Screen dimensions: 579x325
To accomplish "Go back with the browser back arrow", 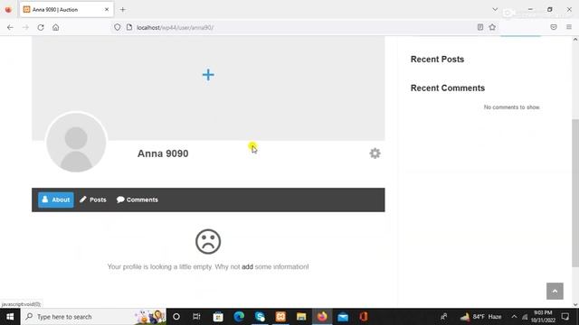I will 10,27.
